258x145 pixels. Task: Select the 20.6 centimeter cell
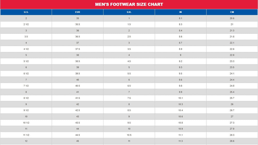[x=232, y=18]
